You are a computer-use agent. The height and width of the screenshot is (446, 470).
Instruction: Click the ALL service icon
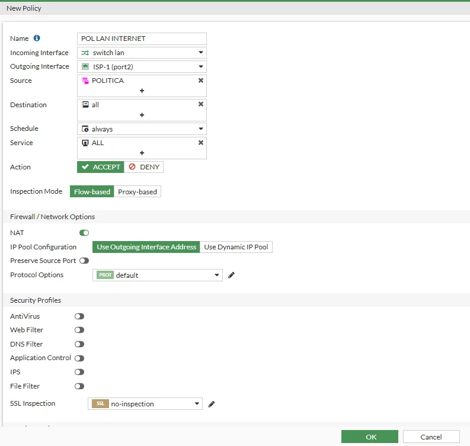click(85, 143)
